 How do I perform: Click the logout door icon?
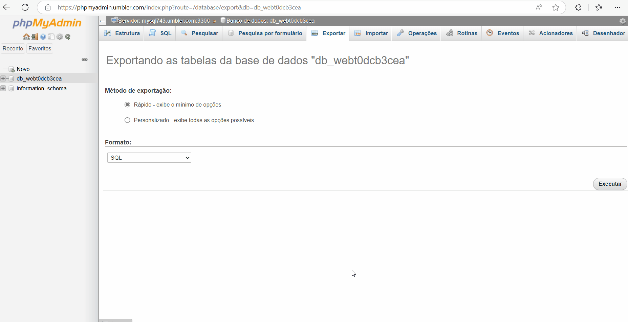[x=35, y=37]
